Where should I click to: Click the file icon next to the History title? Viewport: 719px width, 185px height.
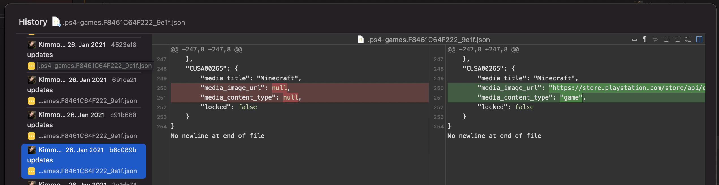coord(56,22)
